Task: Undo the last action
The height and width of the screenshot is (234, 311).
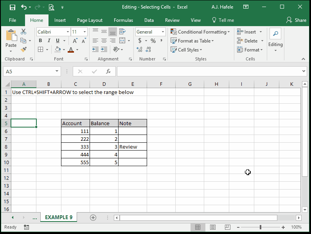Action: click(x=23, y=7)
